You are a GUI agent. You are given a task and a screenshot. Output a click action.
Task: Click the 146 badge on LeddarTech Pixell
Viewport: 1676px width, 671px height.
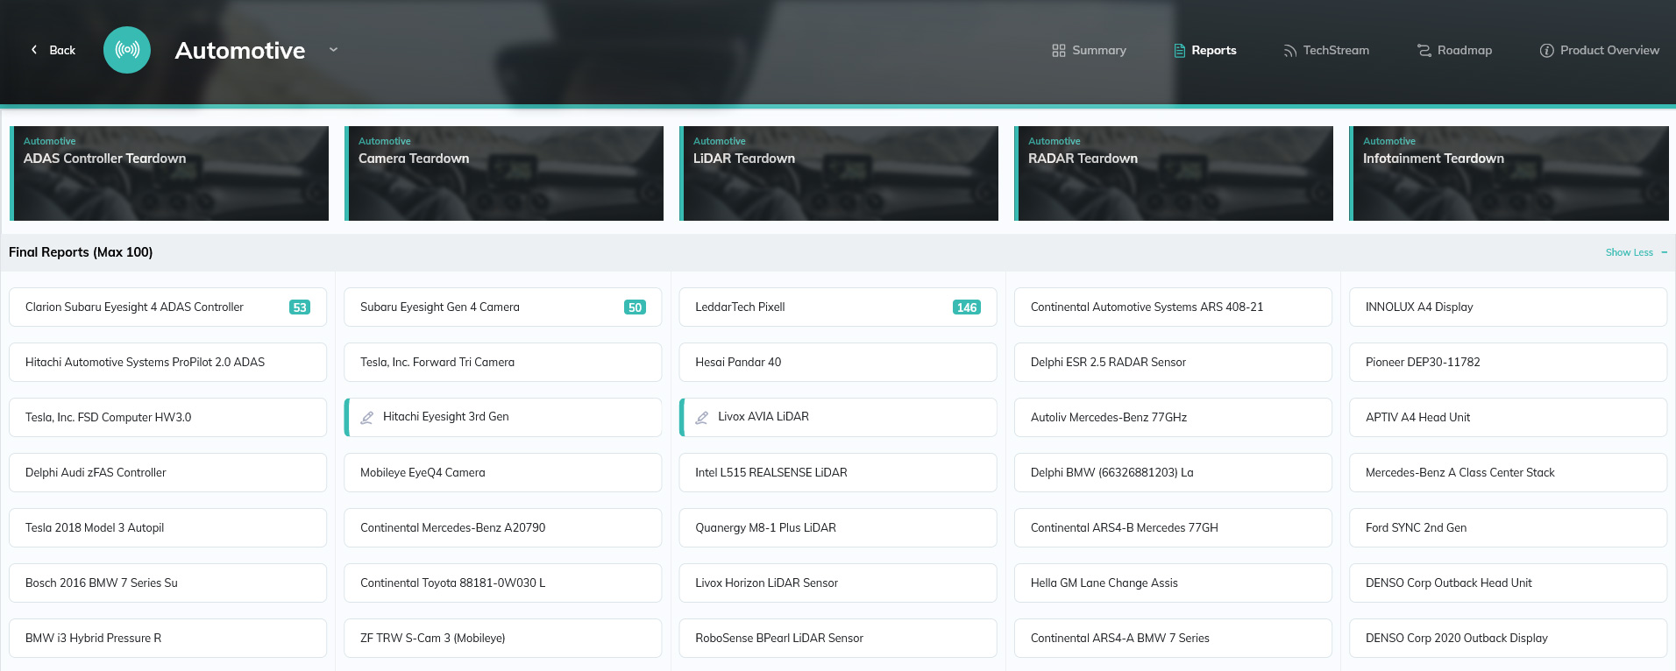[x=967, y=307]
